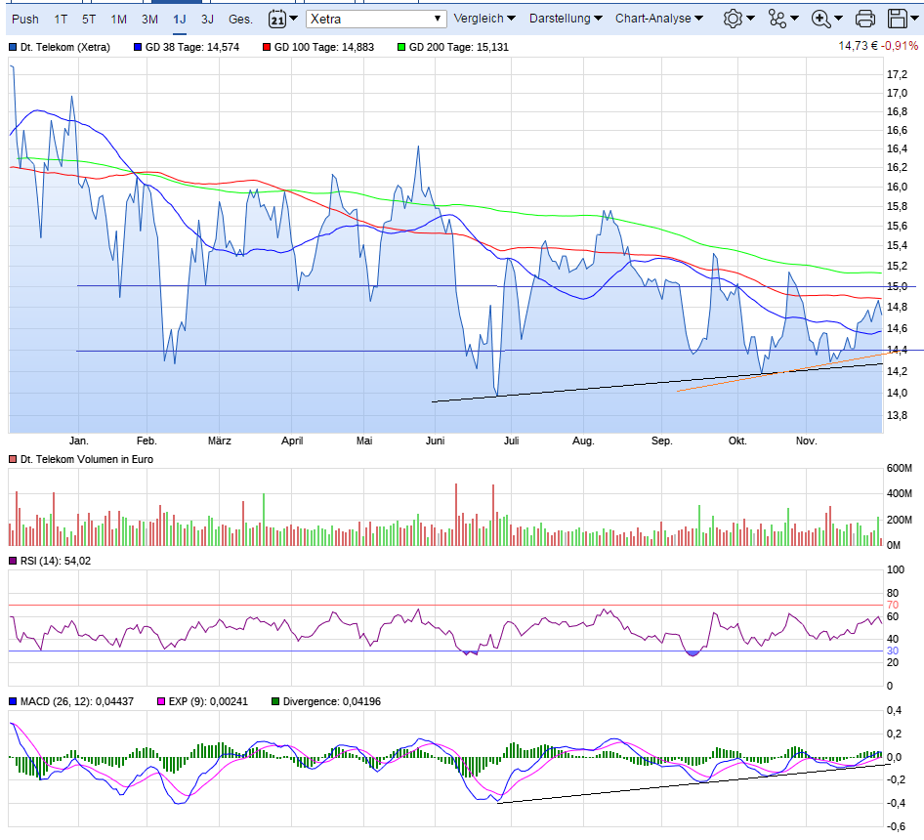Select the 1M timeframe tab
Viewport: 924px width, 840px height.
coord(118,20)
